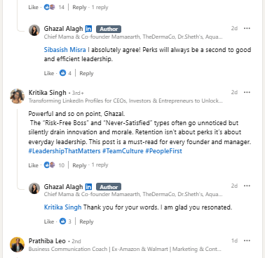Open the #PeopleFirst hashtag link
Screen dimensions: 265x258
(163, 151)
